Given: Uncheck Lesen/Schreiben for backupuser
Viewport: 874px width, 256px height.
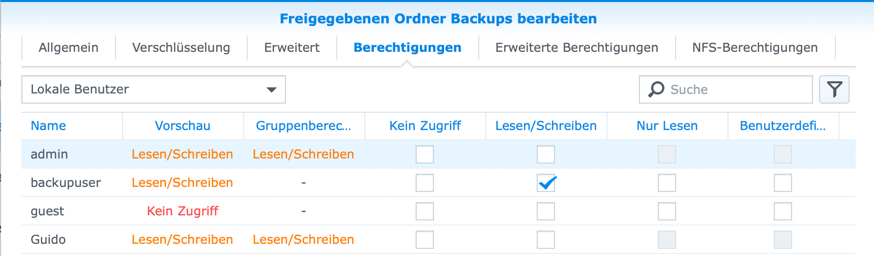Looking at the screenshot, I should pyautogui.click(x=546, y=183).
